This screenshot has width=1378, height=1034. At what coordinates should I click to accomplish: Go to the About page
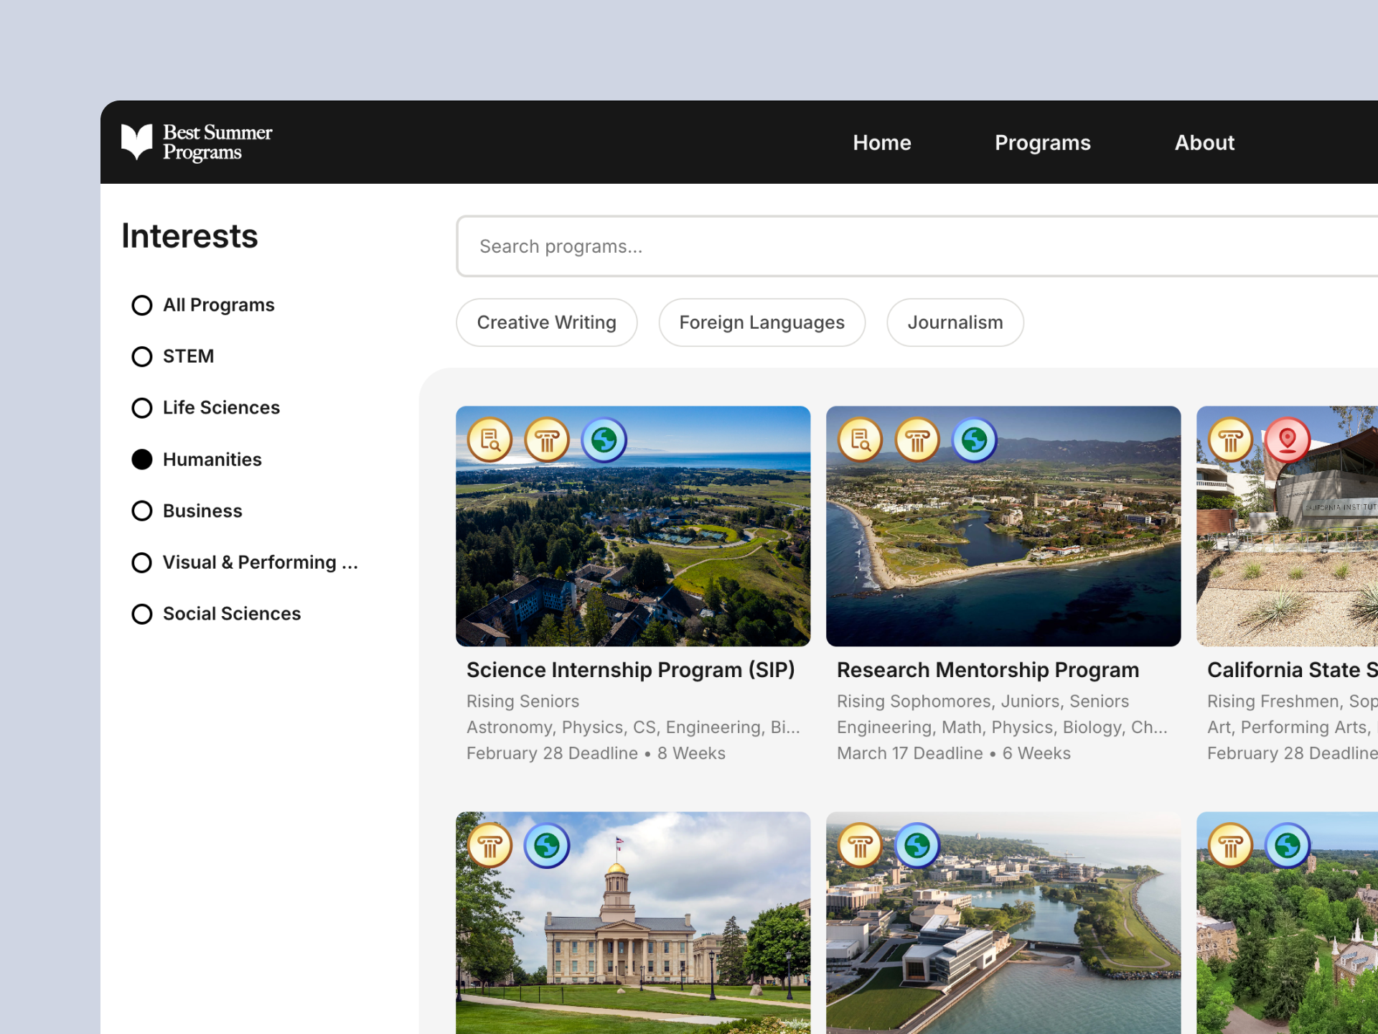point(1204,142)
